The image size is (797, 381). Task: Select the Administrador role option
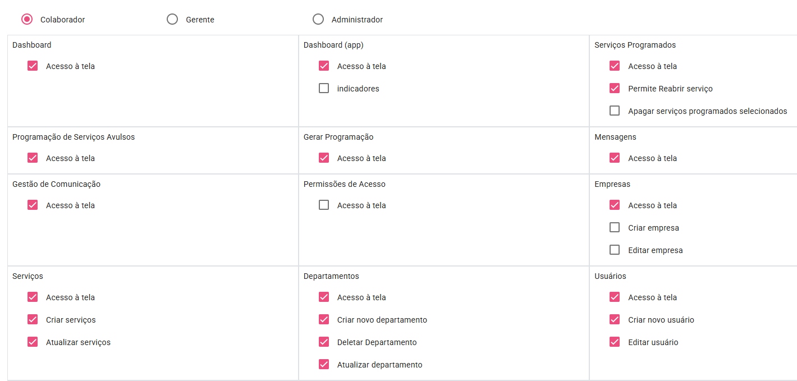pos(318,19)
